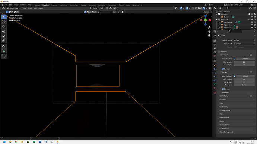Click the viewport zoom magnifier icon

click(x=209, y=27)
